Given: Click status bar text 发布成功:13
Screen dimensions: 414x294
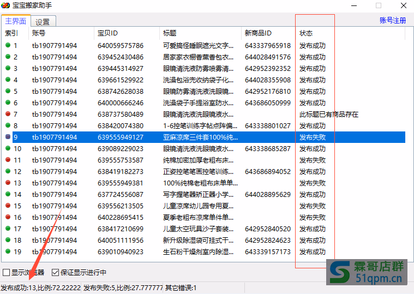Looking at the screenshot, I should pyautogui.click(x=19, y=287).
